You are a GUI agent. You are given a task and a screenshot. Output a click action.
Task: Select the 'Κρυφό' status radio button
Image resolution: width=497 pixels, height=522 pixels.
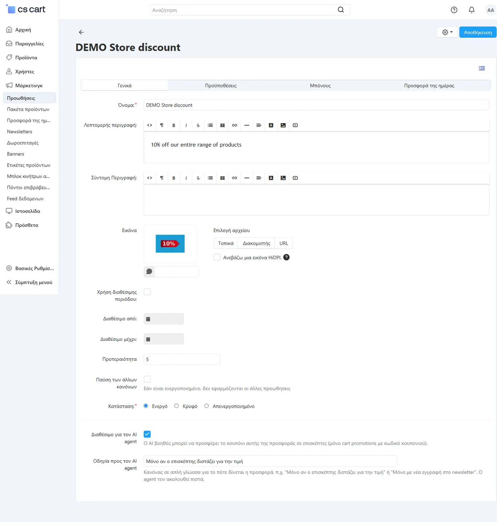click(x=176, y=406)
